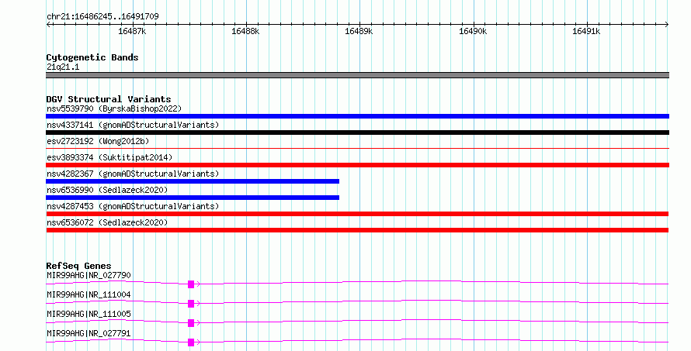
Task: Click the left arrowhead of the ruler
Action: pyautogui.click(x=48, y=25)
